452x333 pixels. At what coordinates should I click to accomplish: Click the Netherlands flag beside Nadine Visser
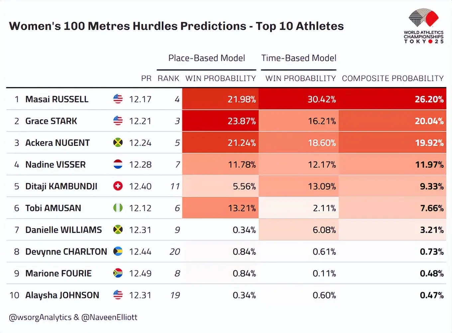[x=118, y=164]
